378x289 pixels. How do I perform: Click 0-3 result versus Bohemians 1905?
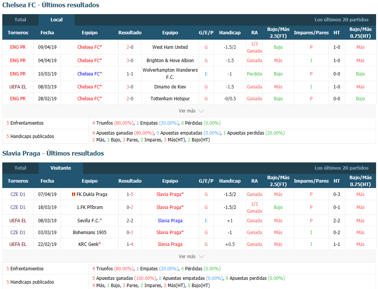[130, 232]
